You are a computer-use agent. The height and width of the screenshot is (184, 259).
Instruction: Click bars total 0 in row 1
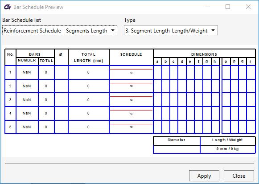point(46,72)
